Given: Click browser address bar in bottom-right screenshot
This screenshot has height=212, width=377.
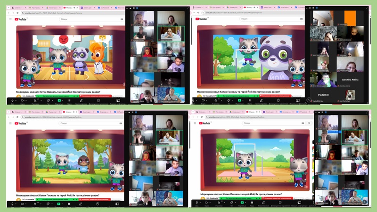Looking at the screenshot, I should 259,117.
